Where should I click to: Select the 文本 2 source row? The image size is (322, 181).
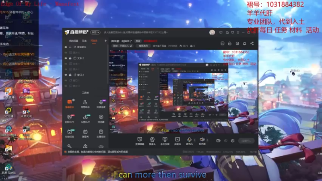[85, 58]
